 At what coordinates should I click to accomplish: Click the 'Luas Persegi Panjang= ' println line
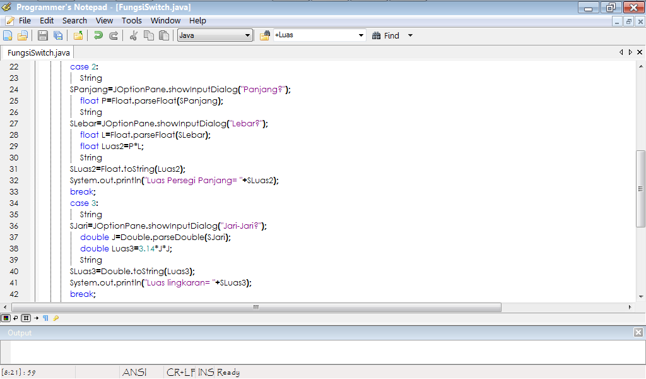(x=174, y=181)
